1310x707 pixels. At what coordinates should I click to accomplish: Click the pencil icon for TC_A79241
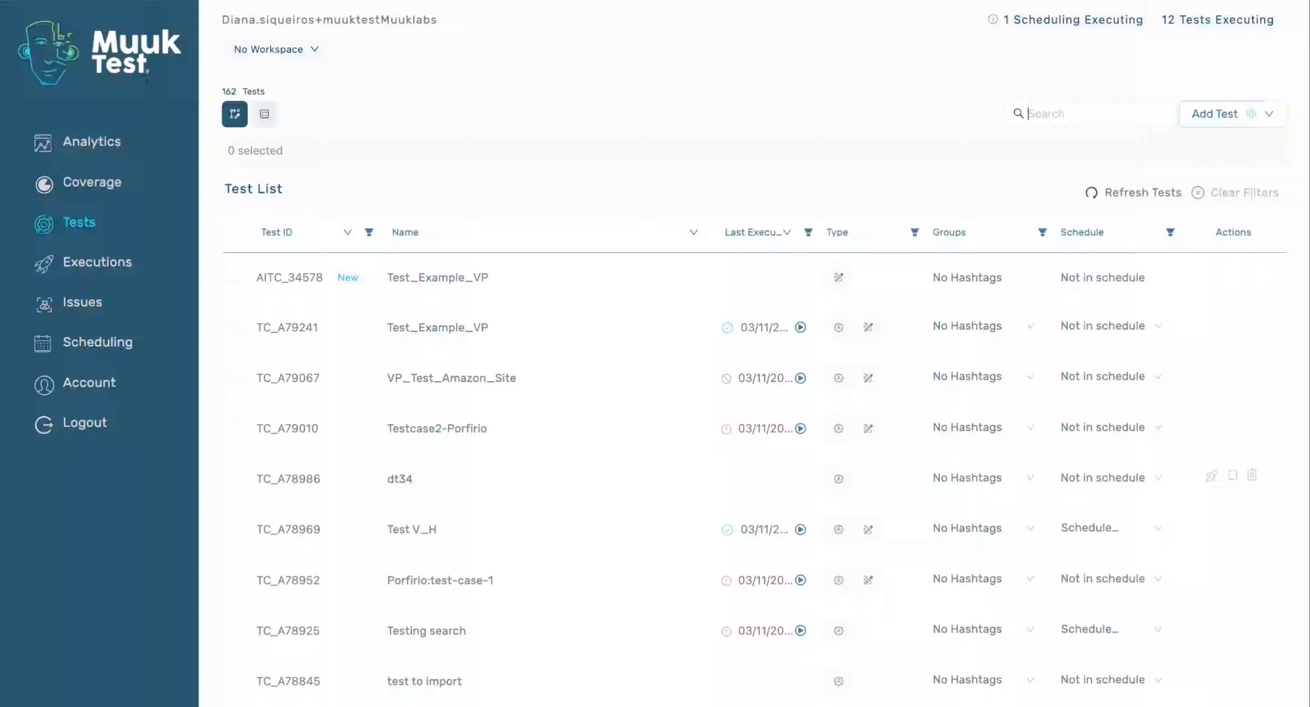click(868, 328)
